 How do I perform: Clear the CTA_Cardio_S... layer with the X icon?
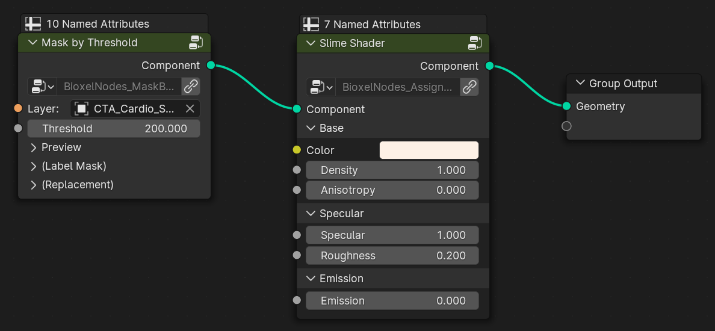click(190, 108)
